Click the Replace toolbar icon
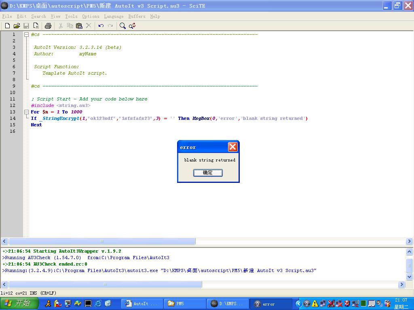 point(132,26)
